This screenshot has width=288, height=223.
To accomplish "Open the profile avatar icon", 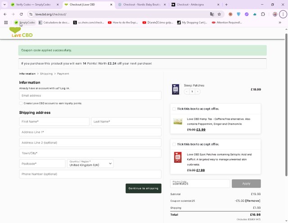I will pos(275,14).
